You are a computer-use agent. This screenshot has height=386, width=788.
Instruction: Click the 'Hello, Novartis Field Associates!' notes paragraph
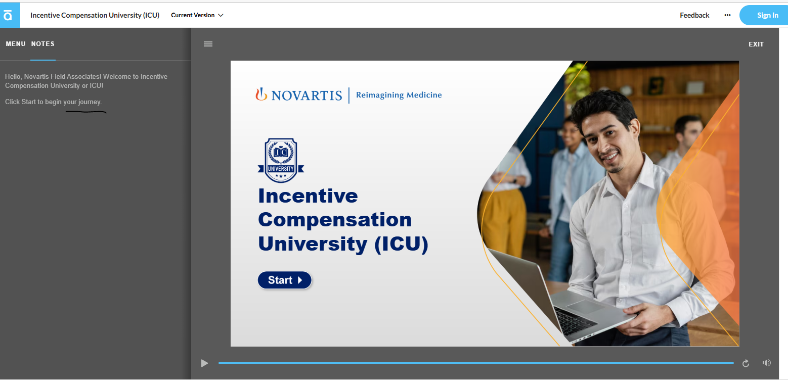click(86, 81)
